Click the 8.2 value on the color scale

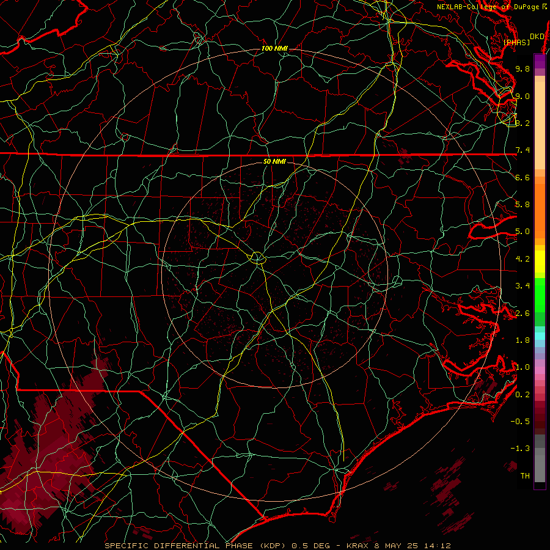tap(522, 123)
